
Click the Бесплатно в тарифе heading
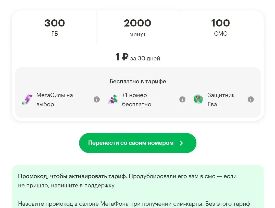(x=138, y=81)
